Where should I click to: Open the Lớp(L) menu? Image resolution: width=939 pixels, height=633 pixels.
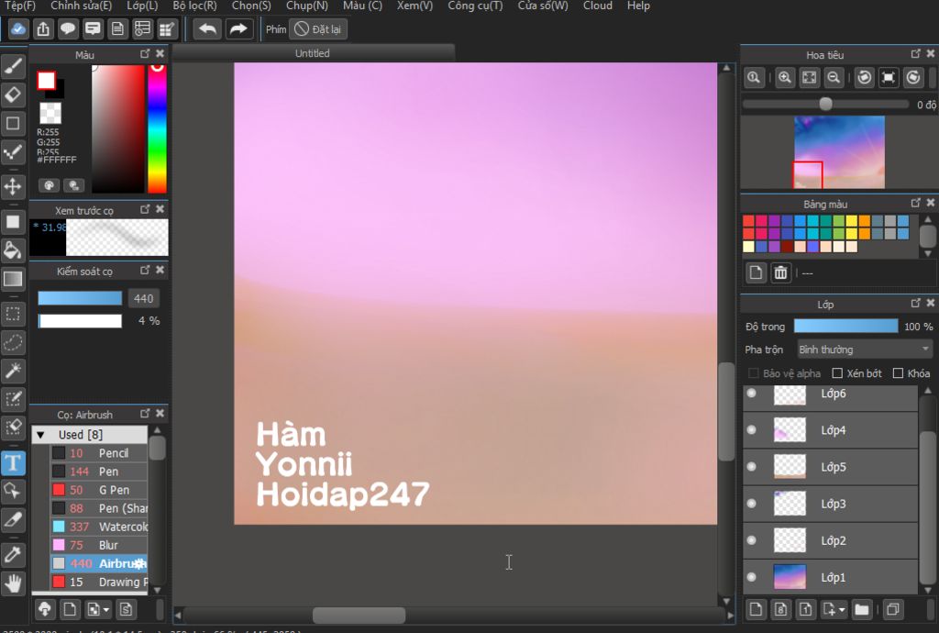click(142, 6)
